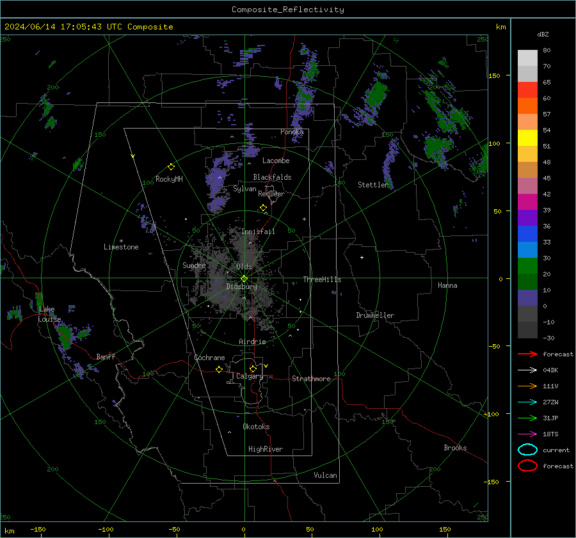Screen dimensions: 576x538
Task: Click the Strathmore town label
Action: tap(311, 379)
